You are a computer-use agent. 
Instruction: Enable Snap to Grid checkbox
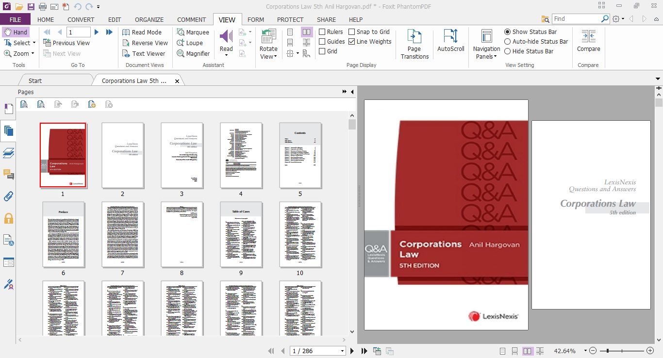[x=352, y=32]
